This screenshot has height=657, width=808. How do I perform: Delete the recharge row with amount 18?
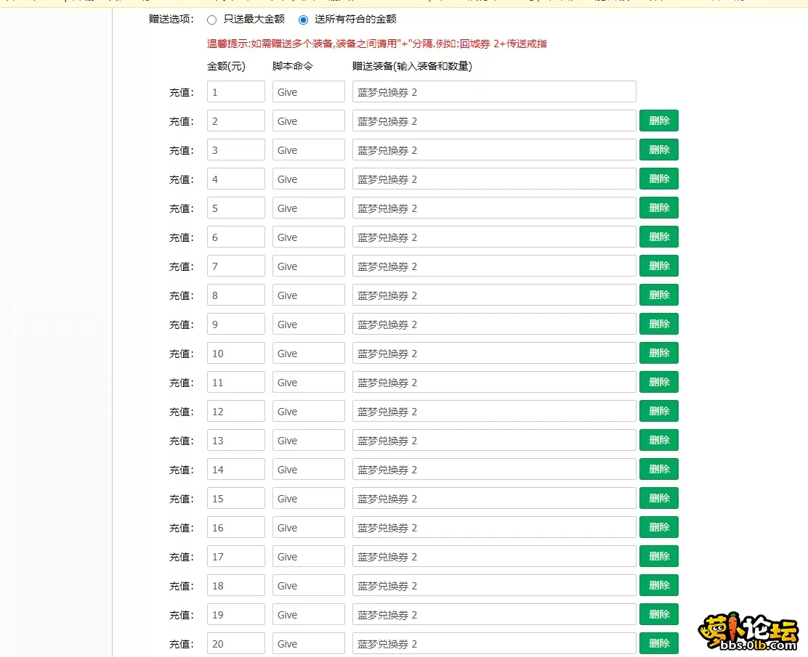[658, 585]
